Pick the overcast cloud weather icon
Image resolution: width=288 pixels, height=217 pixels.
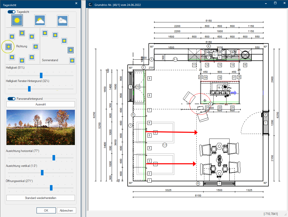click(x=63, y=21)
